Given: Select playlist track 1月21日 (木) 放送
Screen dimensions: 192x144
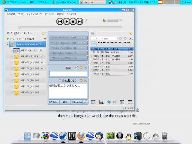Looking at the screenshot, I should point(112,70).
